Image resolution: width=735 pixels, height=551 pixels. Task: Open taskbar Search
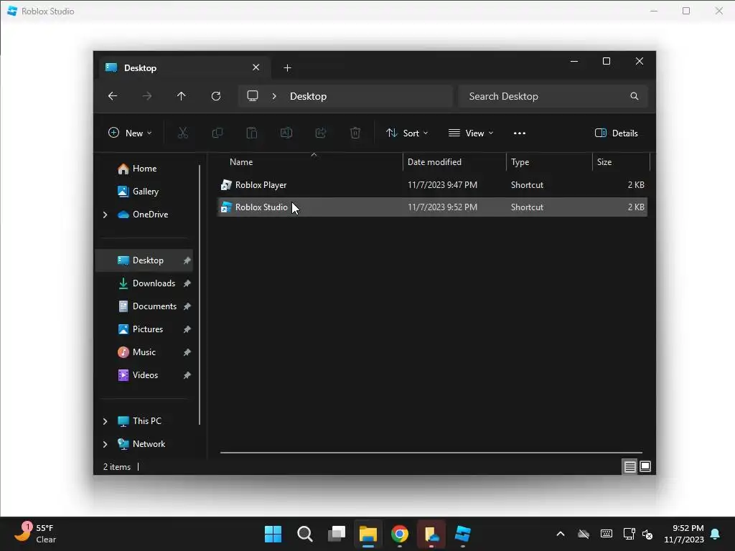point(304,534)
